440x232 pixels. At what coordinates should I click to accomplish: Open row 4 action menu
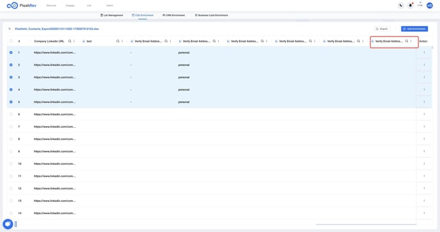pos(424,89)
